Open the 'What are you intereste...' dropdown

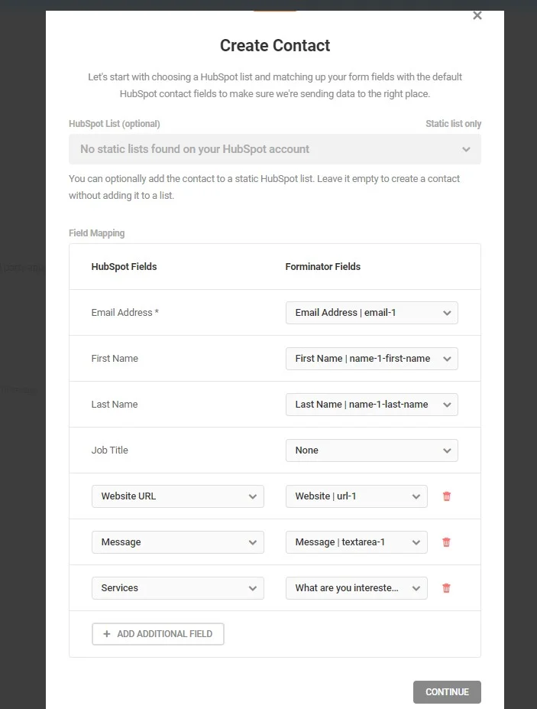(x=356, y=588)
